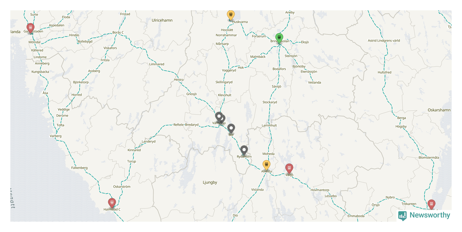Click the red train marker at Gamlestaden
Screen dimensions: 462x232
pyautogui.click(x=30, y=28)
